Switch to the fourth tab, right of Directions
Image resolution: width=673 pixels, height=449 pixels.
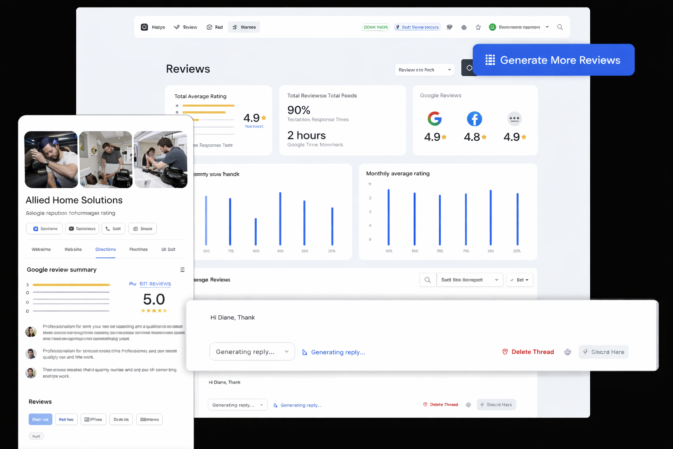click(x=138, y=249)
